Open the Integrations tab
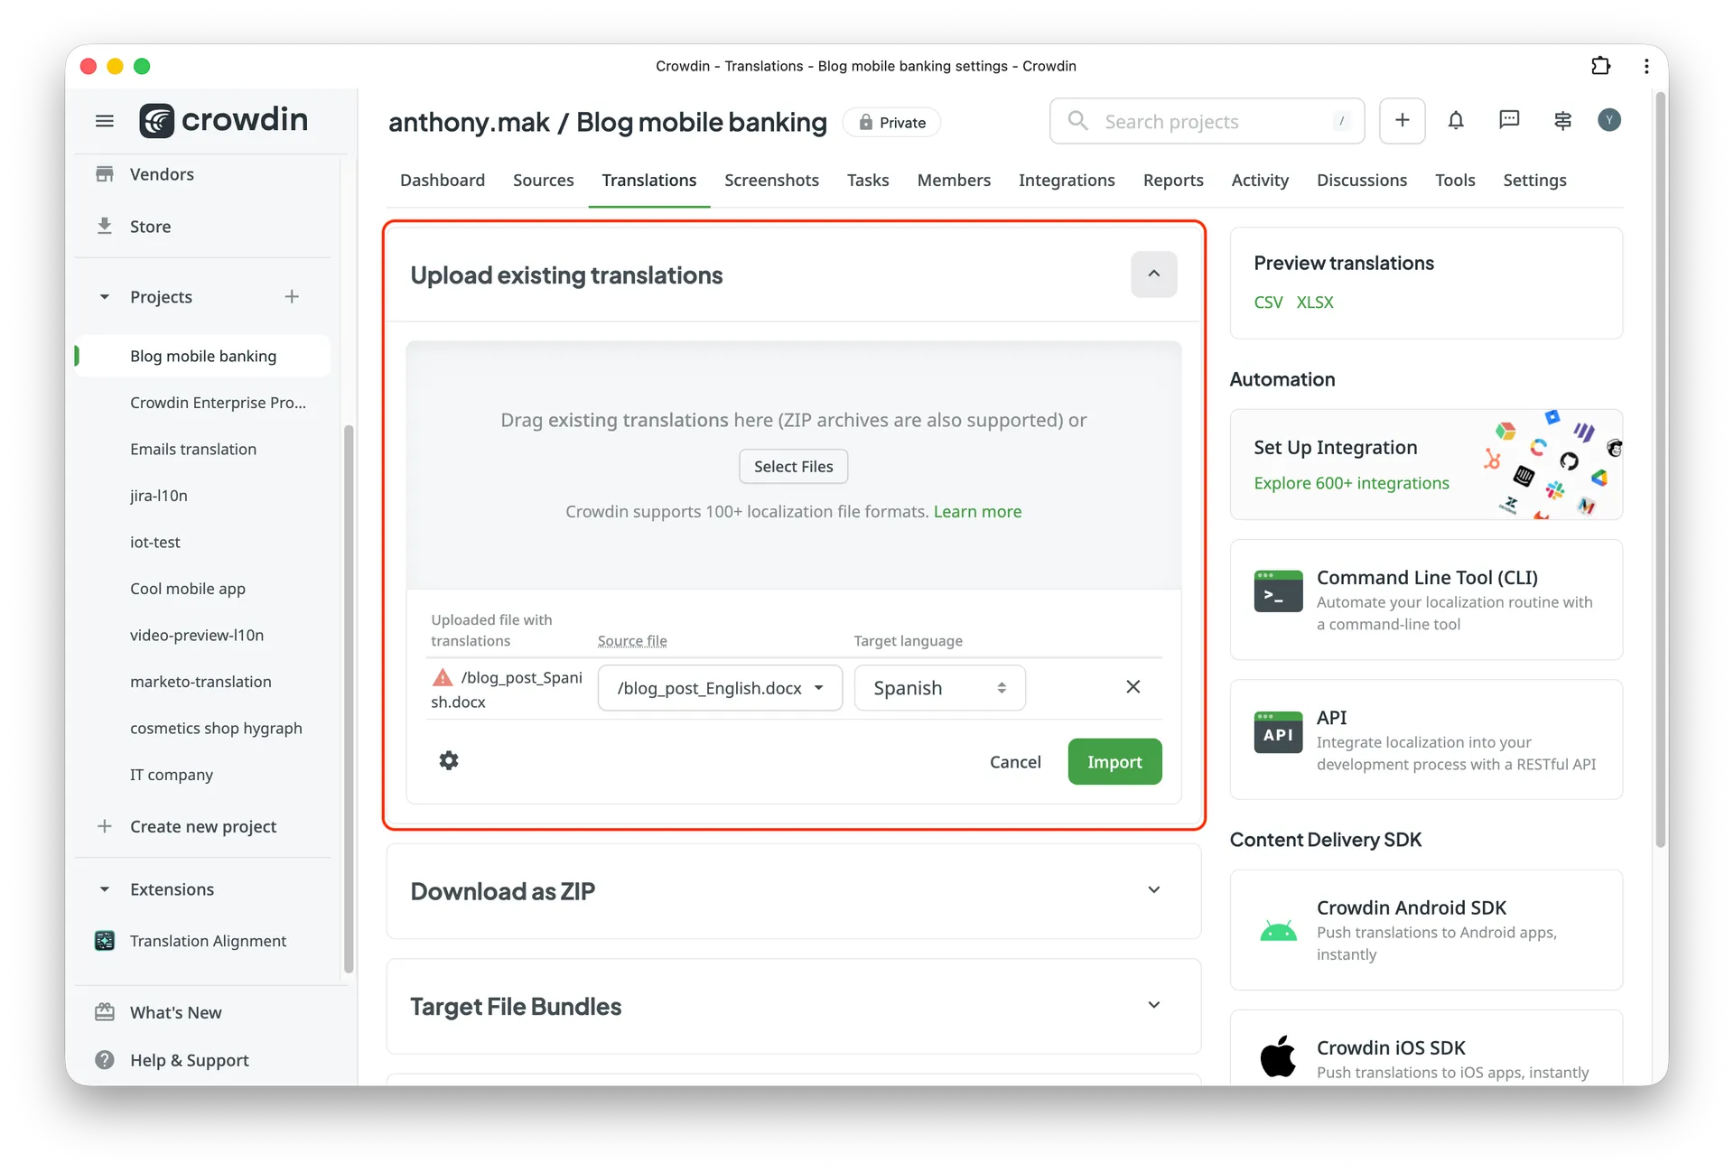Screen dimensions: 1734x1172 [1067, 181]
